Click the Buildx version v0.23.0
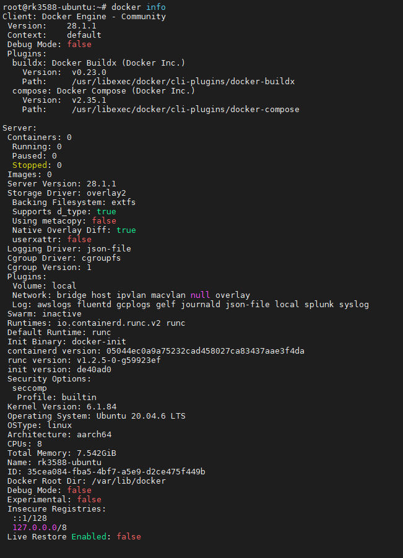403x558 pixels. 89,72
